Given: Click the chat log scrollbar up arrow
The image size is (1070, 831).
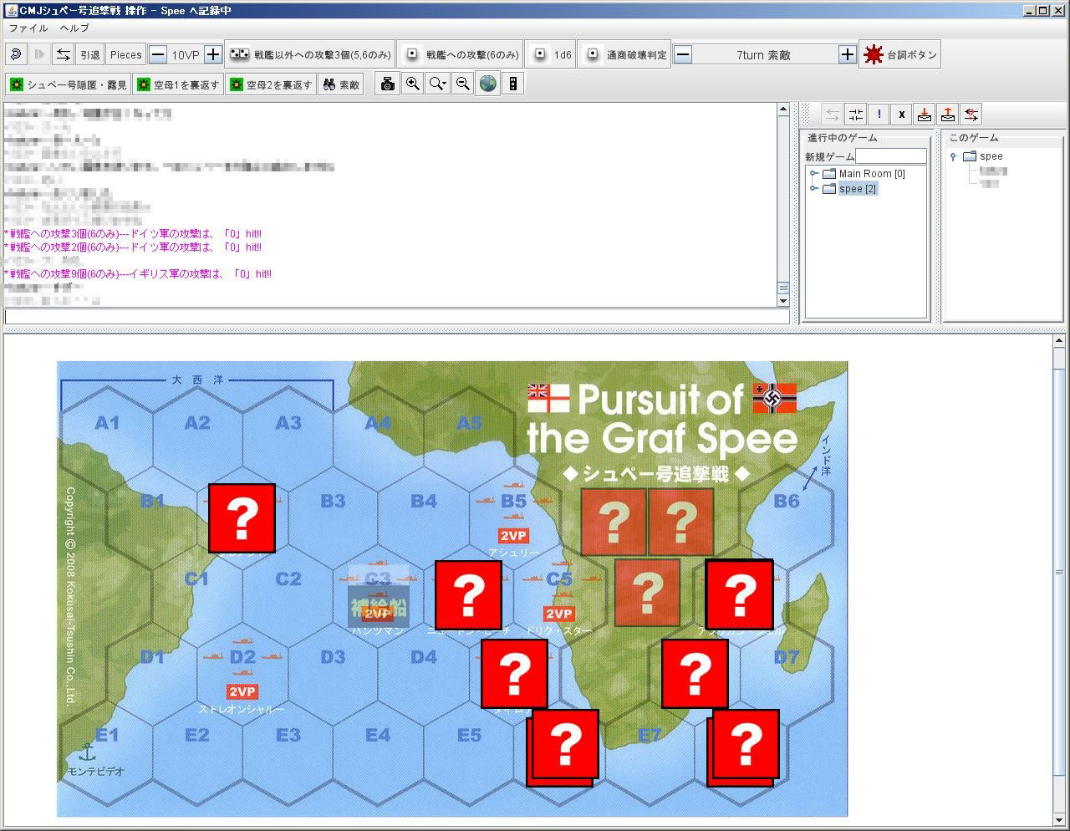Looking at the screenshot, I should [783, 110].
